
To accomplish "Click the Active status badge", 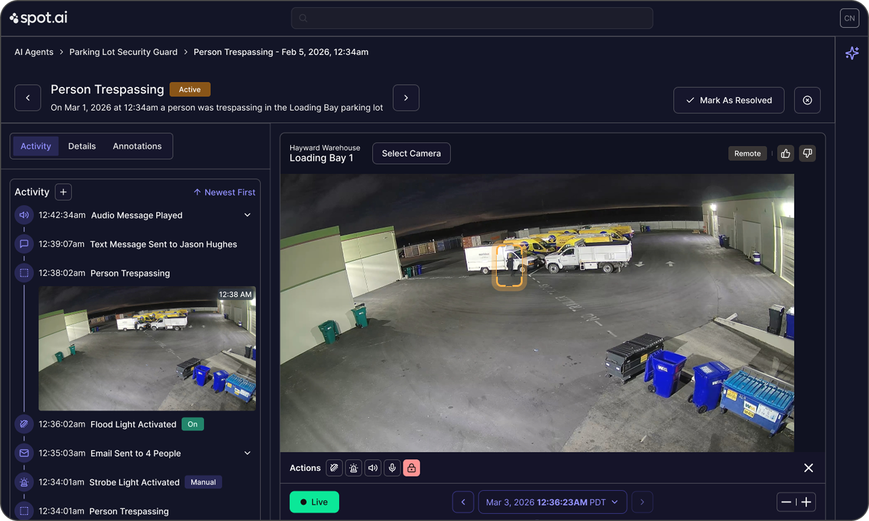I will point(190,90).
